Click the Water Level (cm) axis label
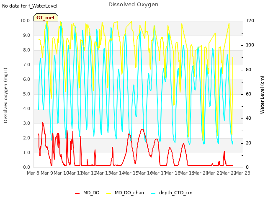Image resolution: width=268 pixels, height=201 pixels. click(x=262, y=95)
